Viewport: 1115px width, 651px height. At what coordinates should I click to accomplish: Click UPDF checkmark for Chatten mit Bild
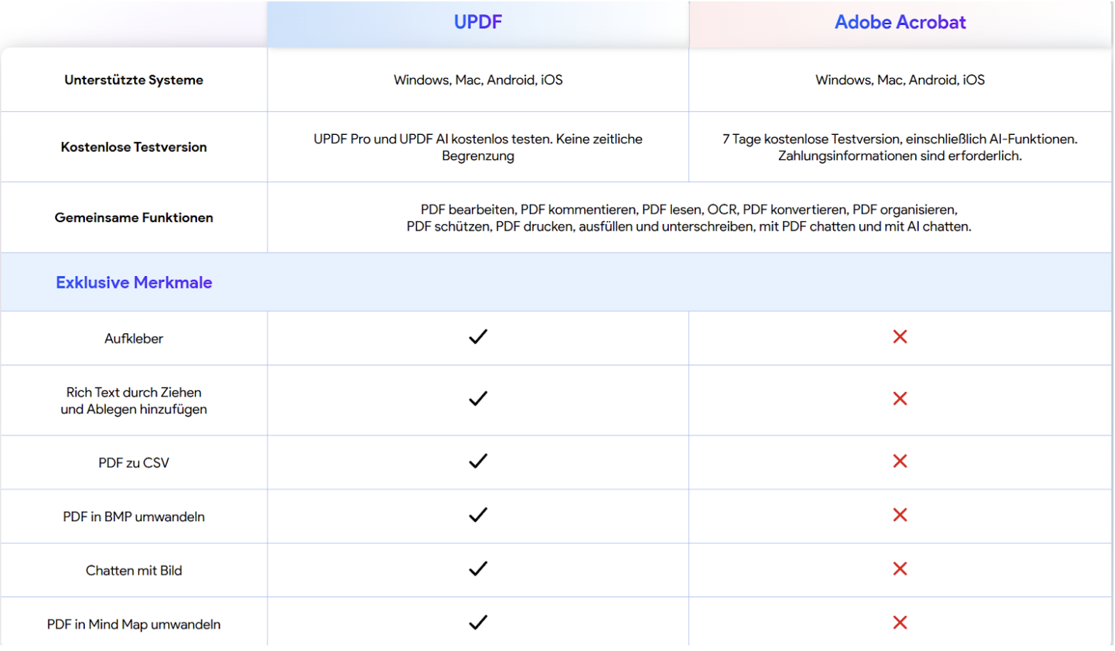[478, 569]
